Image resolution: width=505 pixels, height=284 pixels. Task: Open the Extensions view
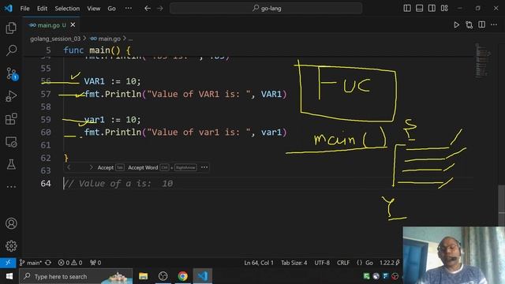[x=11, y=119]
